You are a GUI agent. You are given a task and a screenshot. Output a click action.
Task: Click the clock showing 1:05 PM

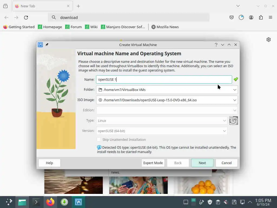pos(263,202)
